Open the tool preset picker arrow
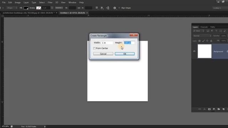 (x=3, y=8)
